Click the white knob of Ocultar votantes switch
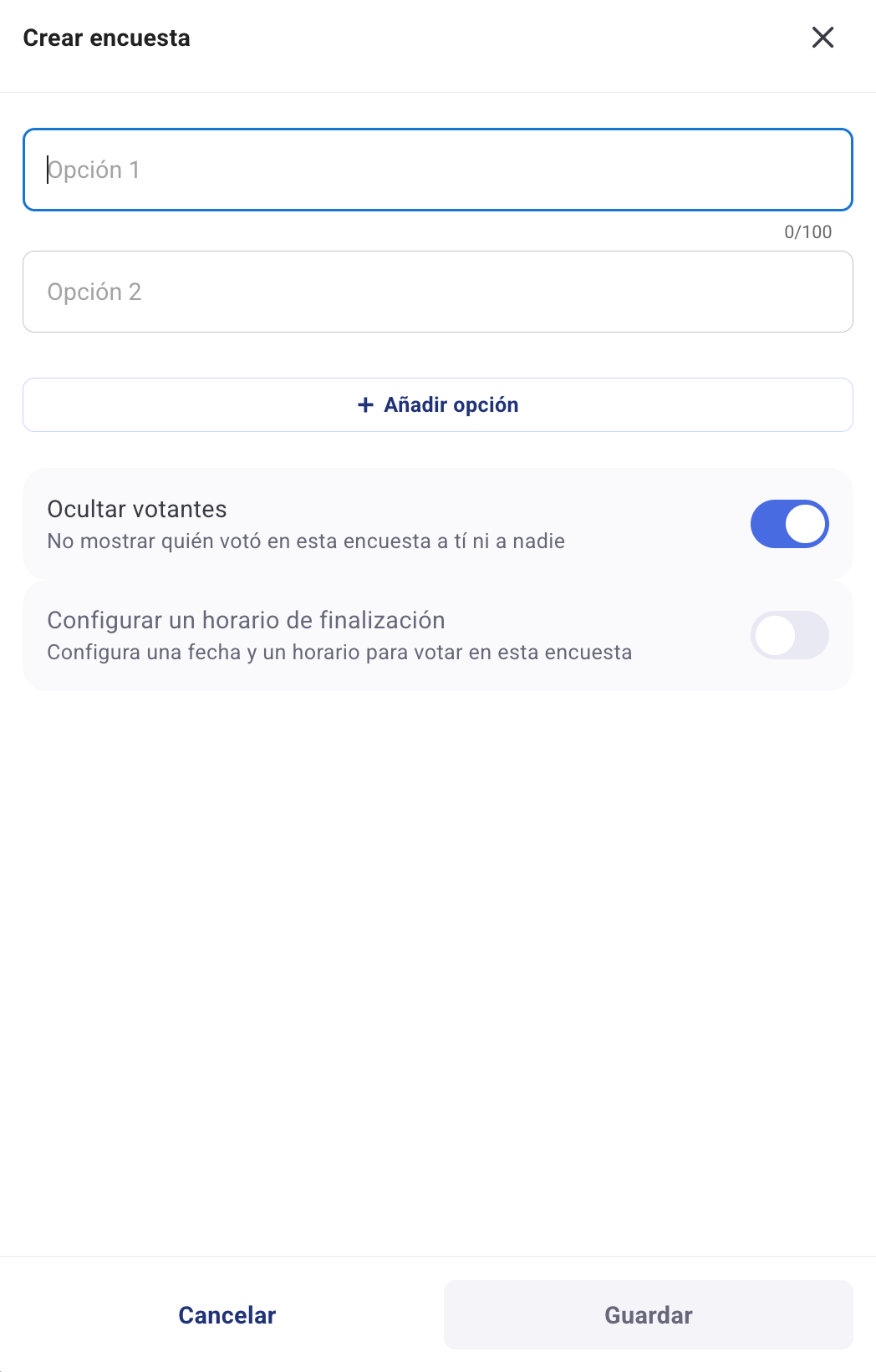The image size is (876, 1372). [x=806, y=524]
